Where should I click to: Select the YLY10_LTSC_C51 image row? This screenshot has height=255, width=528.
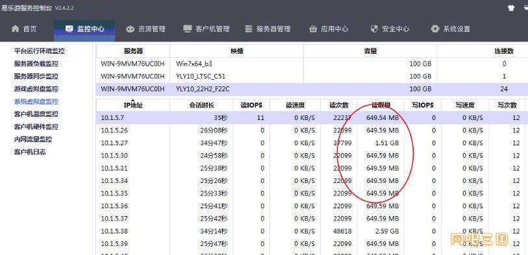[x=312, y=77]
